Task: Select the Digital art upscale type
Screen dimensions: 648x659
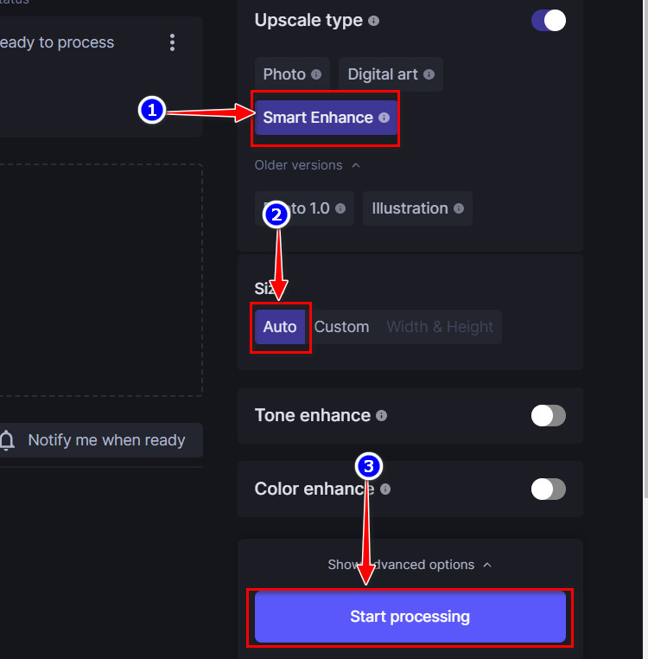Action: click(383, 74)
